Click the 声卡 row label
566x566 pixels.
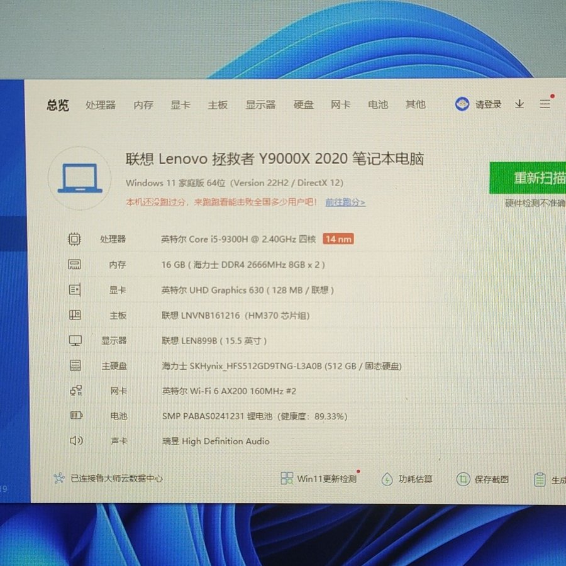click(x=119, y=441)
